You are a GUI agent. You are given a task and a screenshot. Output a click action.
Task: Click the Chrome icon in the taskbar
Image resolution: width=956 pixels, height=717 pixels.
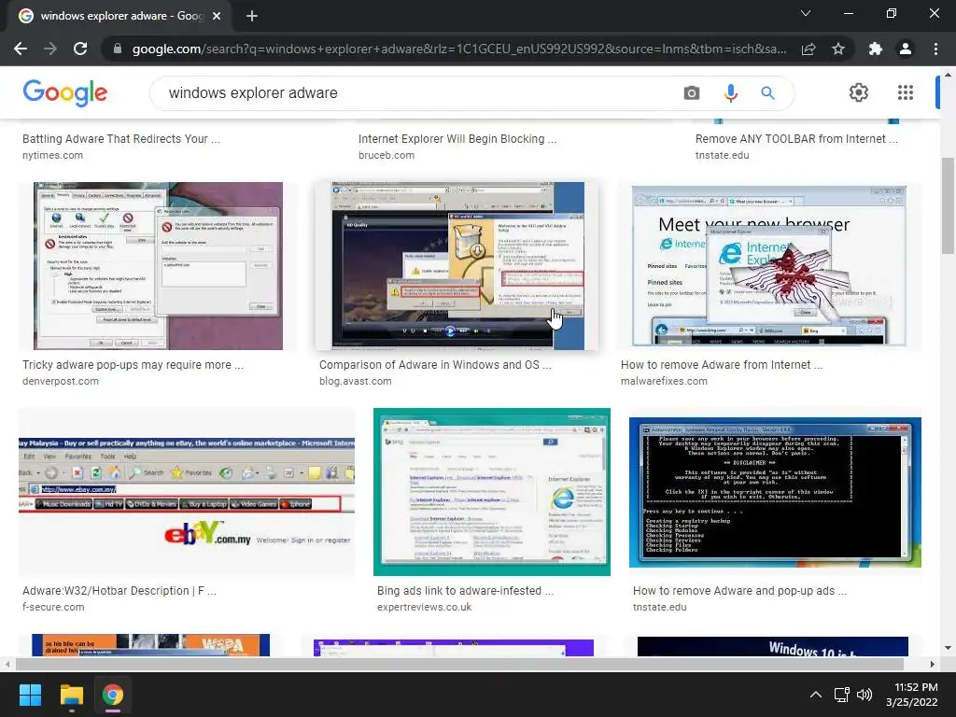point(113,695)
